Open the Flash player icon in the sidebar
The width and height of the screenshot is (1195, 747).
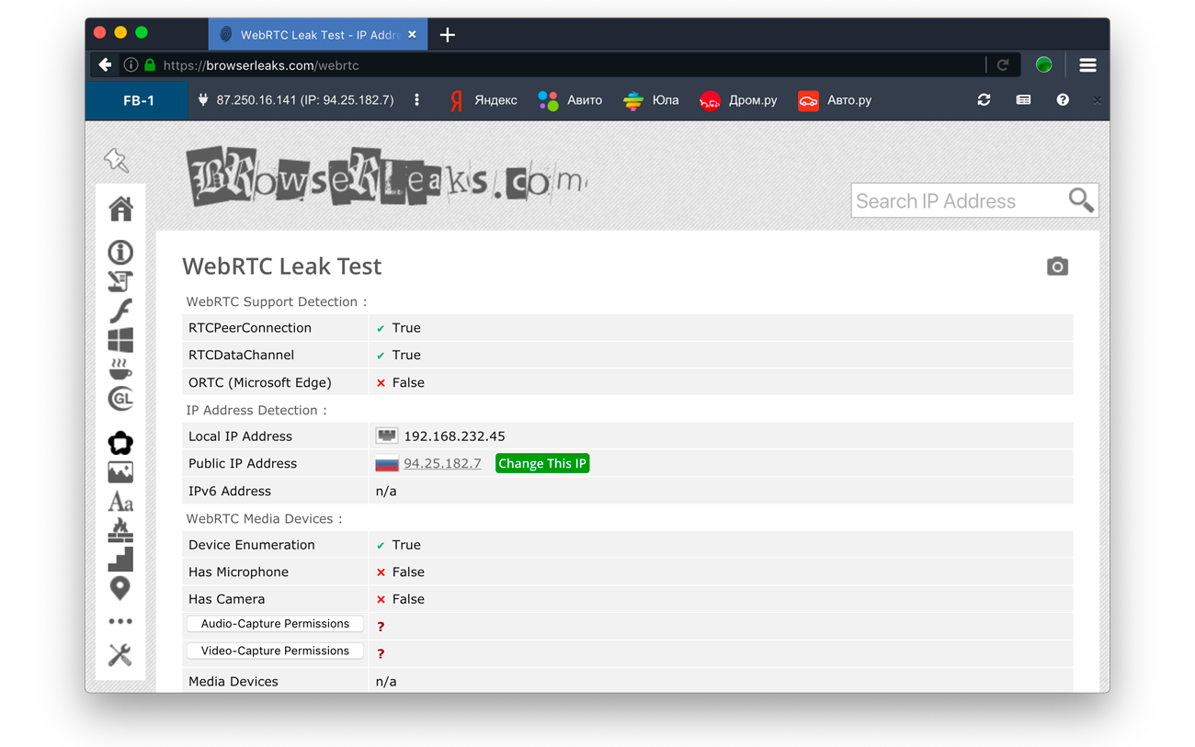tap(120, 311)
